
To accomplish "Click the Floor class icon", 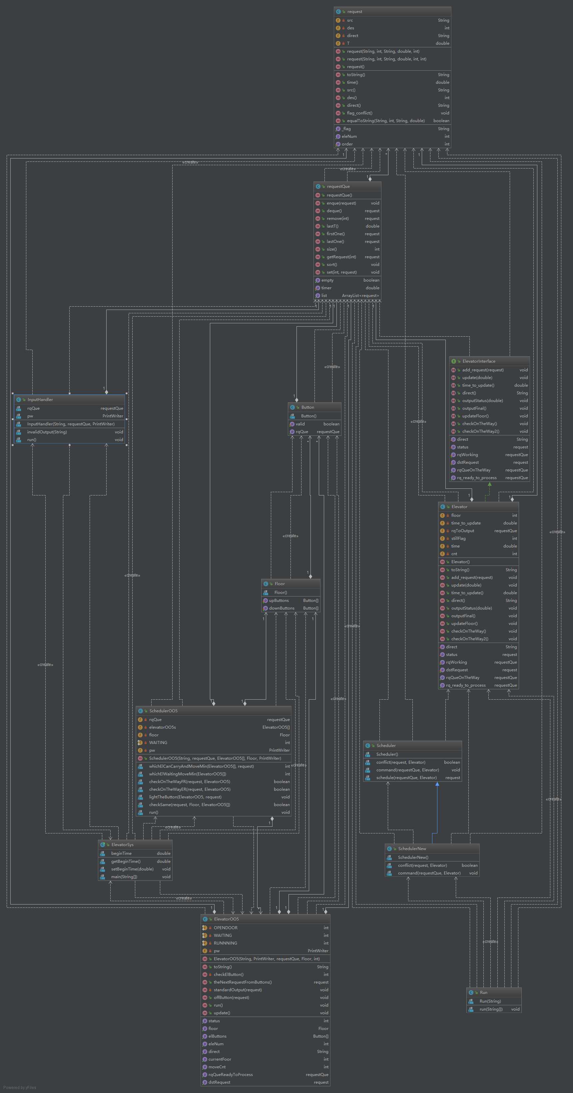I will click(266, 584).
